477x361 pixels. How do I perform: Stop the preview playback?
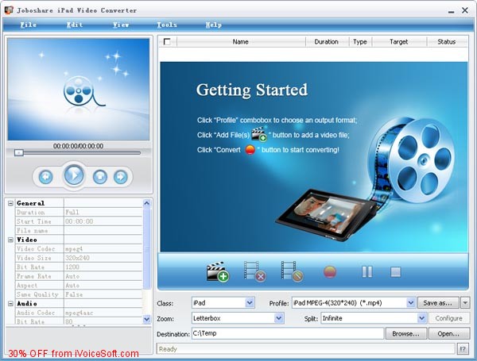100,177
